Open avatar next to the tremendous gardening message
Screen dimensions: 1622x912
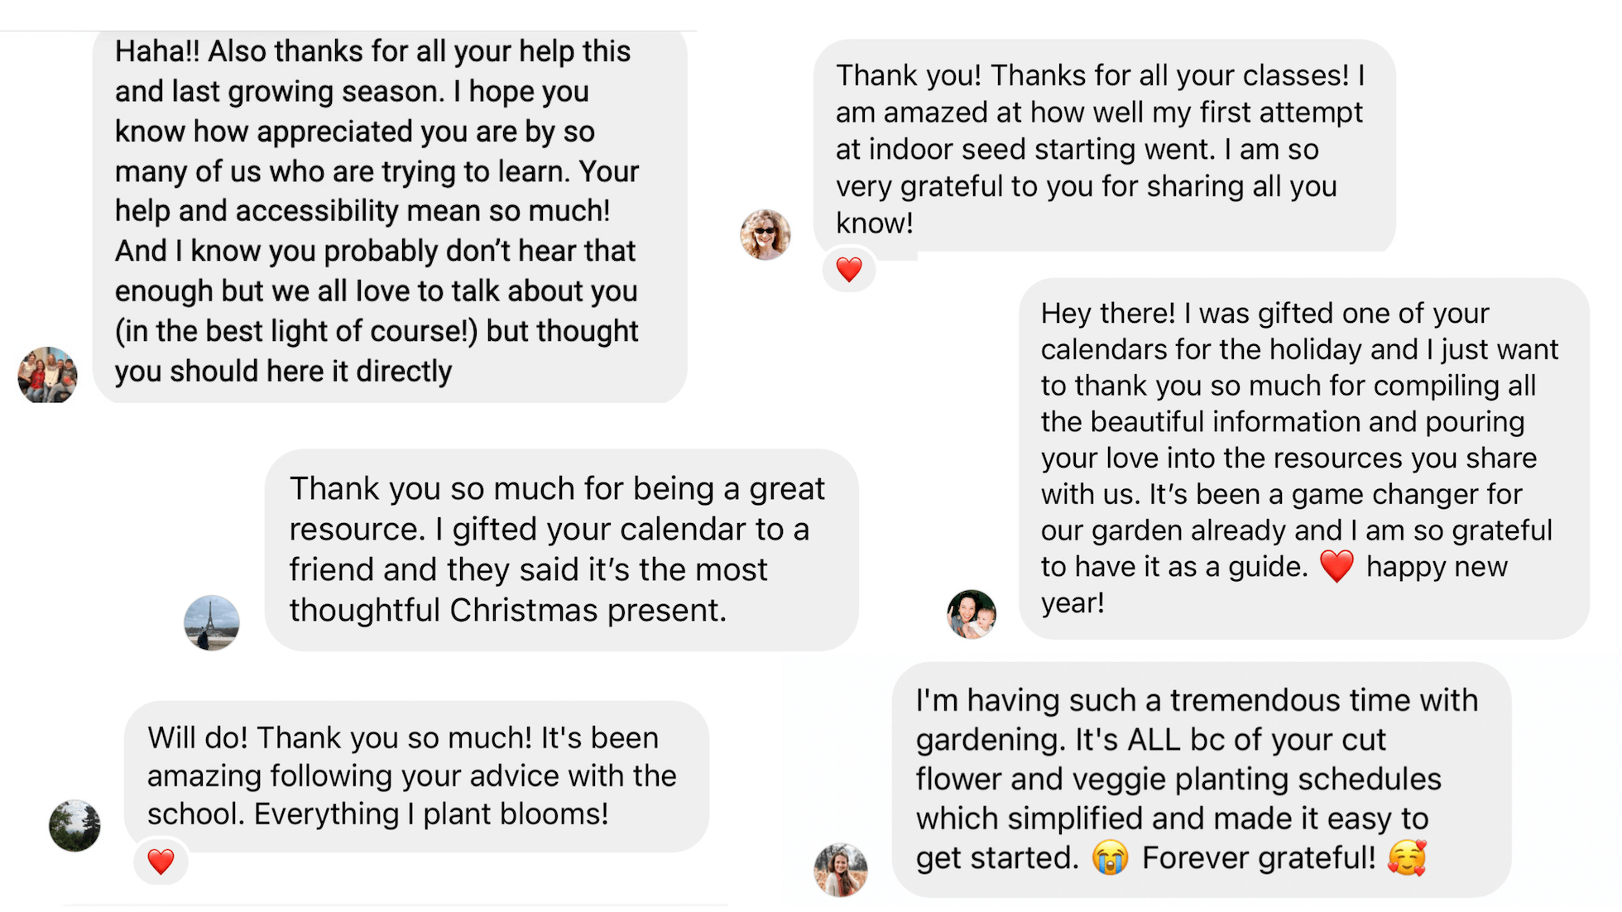pyautogui.click(x=840, y=870)
